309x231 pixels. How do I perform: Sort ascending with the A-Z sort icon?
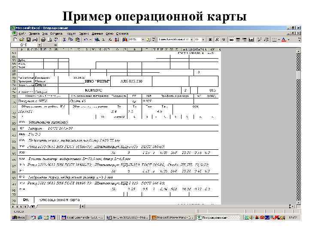coord(116,40)
